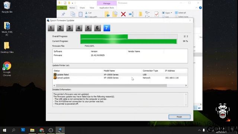Click the Explorer help question mark icon
The image size is (238, 134).
(200, 7)
